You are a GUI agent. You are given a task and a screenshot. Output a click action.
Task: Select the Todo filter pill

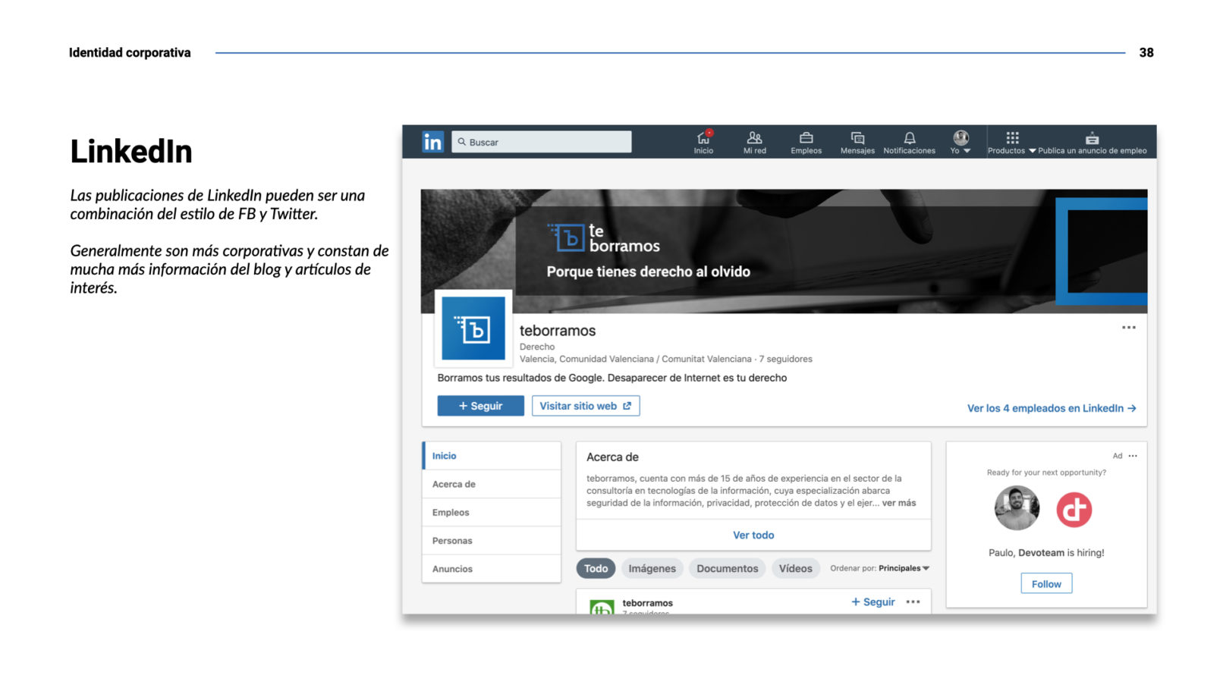pos(596,568)
